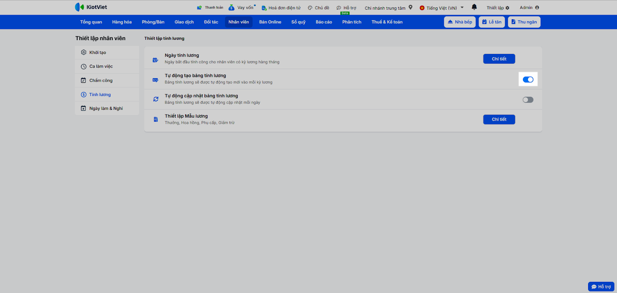Viewport: 617px width, 293px height.
Task: Click the Thưởng, Hoa hồng, Phụ cấp, Giảm trừ description
Action: pyautogui.click(x=200, y=123)
